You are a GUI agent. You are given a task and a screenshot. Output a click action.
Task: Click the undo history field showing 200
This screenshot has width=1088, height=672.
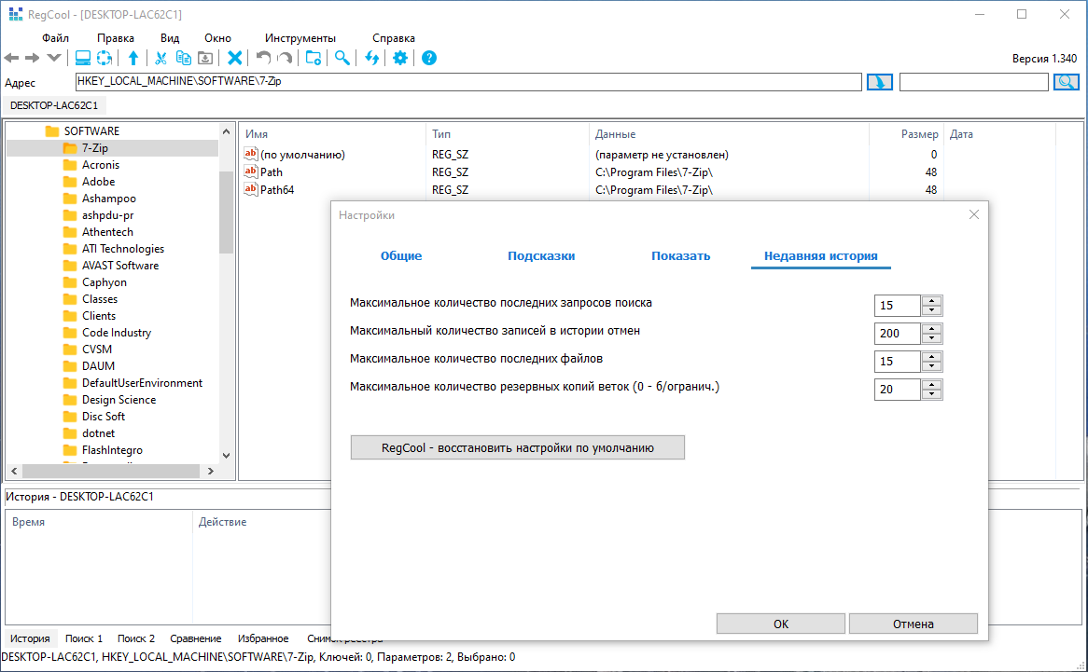click(x=898, y=334)
